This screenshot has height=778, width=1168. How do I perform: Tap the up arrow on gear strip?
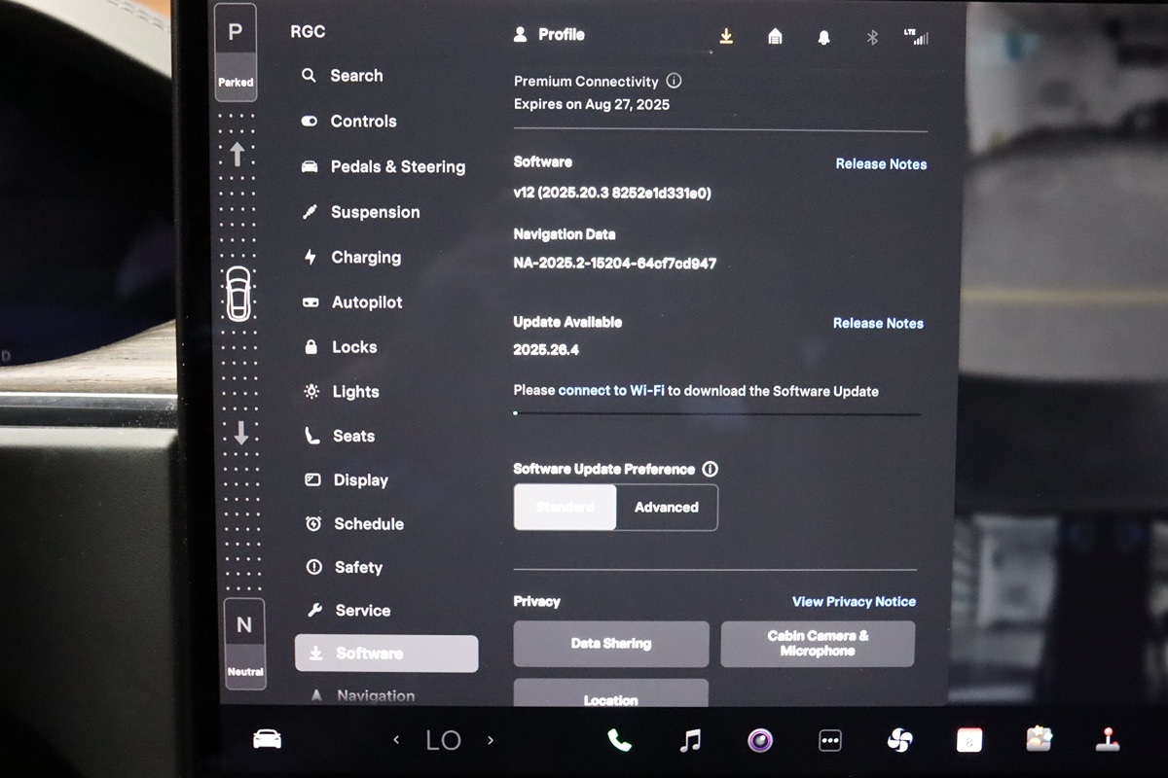[x=237, y=154]
